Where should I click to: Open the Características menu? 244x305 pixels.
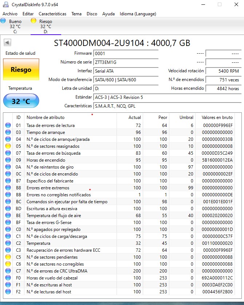52,14
